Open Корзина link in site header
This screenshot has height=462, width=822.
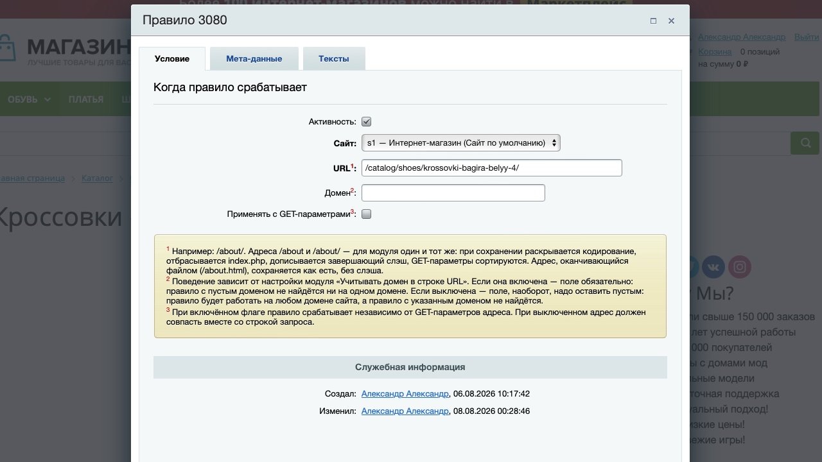715,51
